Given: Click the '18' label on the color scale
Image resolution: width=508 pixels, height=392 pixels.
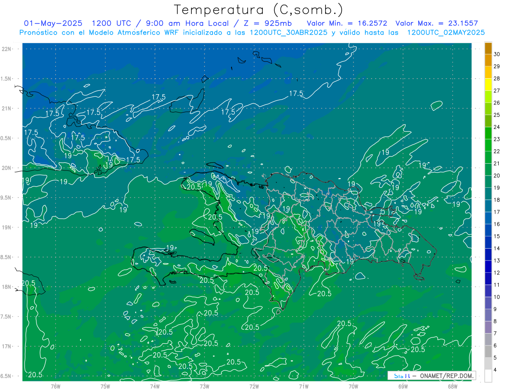Looking at the screenshot, I should 497,200.
